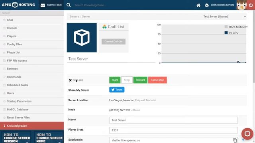Open the Test Server (Owner) dropdown

tap(225, 17)
